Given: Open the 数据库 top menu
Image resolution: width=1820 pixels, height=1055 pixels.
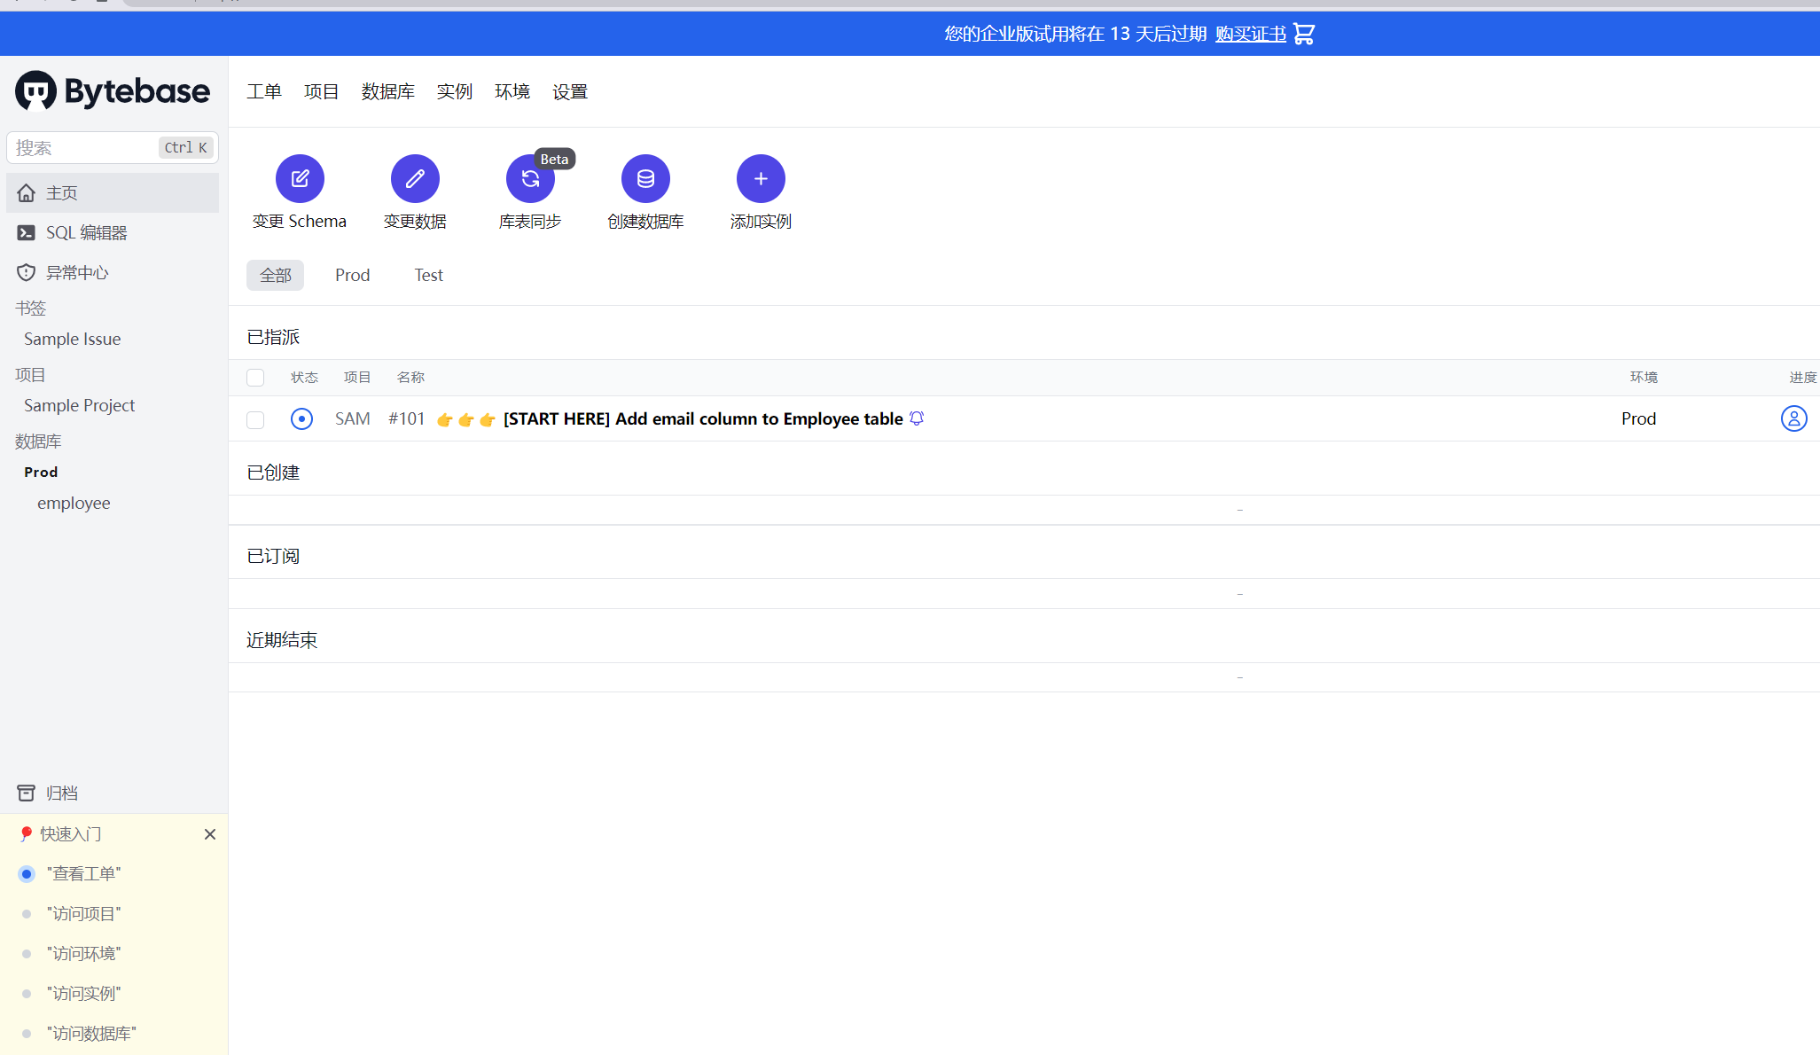Looking at the screenshot, I should (x=387, y=91).
